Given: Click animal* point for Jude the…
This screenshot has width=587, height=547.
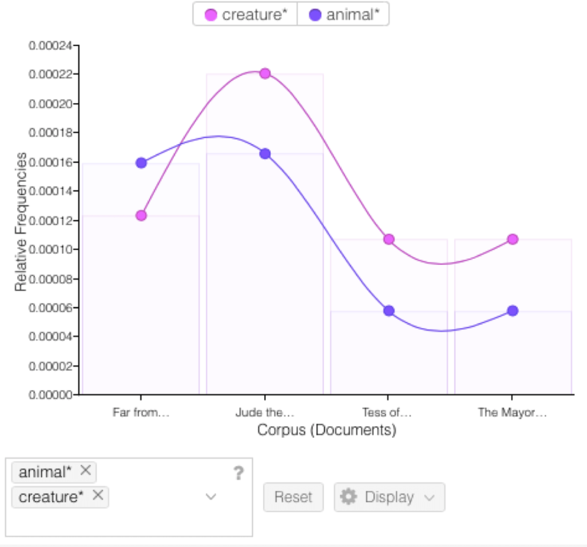Looking at the screenshot, I should (265, 154).
